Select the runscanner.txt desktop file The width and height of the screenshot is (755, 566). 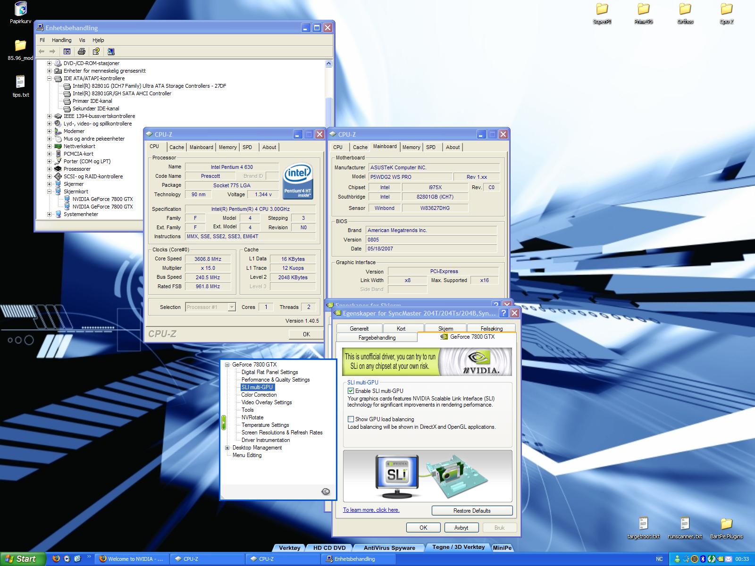click(x=685, y=528)
